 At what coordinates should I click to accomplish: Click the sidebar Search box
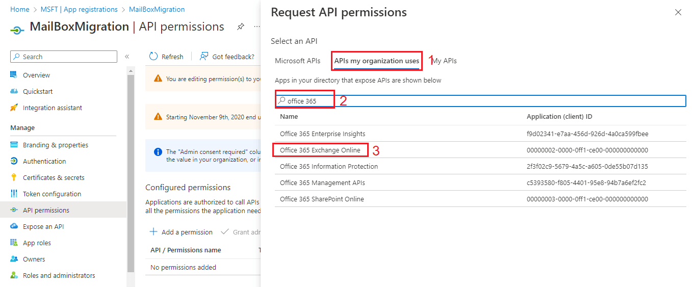(64, 57)
